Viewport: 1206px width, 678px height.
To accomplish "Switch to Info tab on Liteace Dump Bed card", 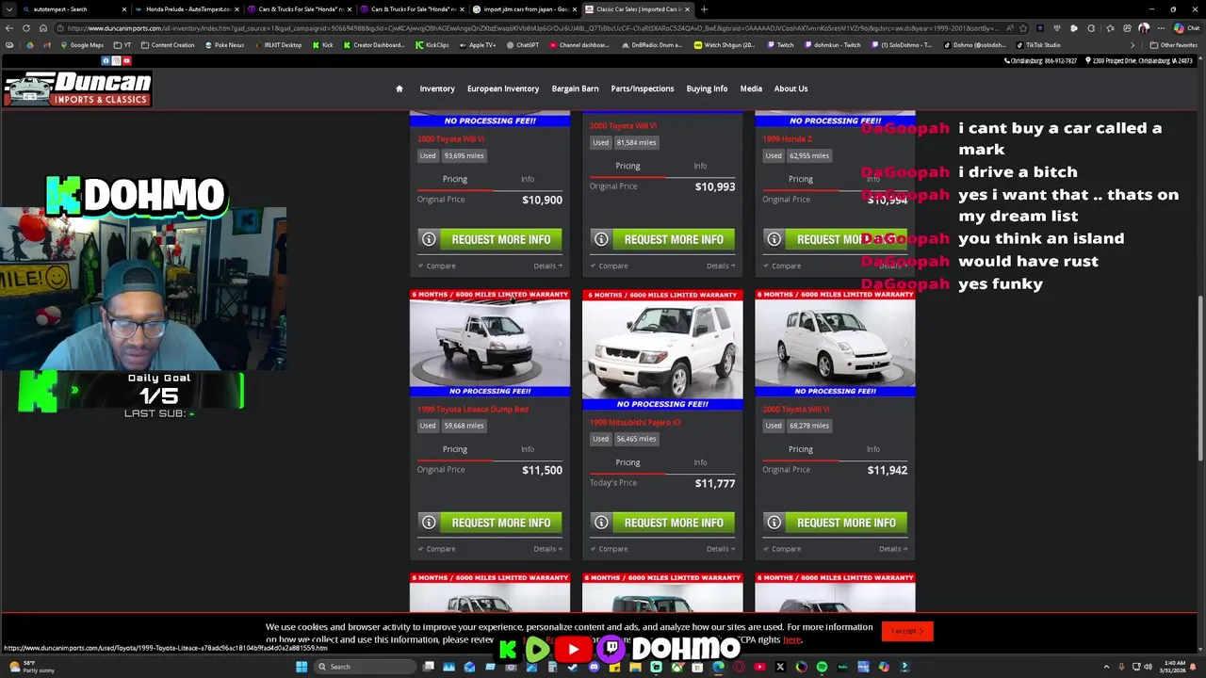I will (528, 449).
